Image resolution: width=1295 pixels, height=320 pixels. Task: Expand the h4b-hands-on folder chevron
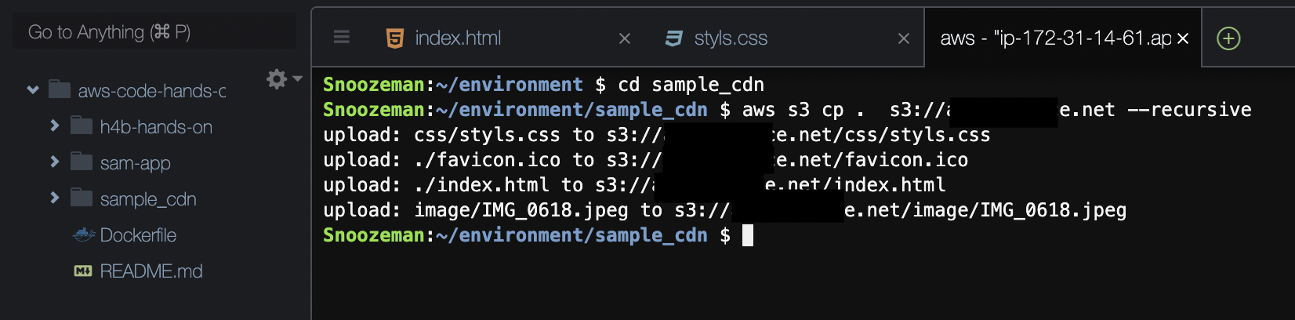point(55,125)
